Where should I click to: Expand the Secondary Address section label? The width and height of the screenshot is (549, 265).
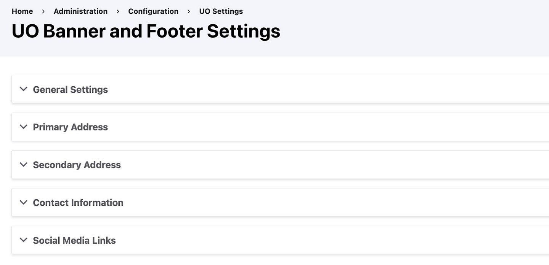click(77, 165)
